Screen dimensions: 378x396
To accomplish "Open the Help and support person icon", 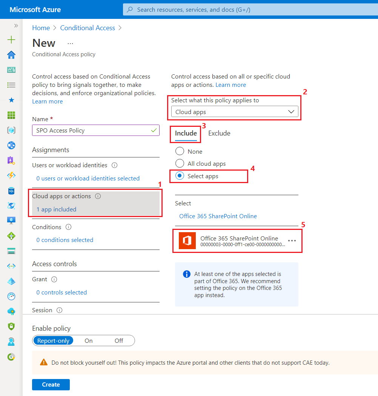I will click(11, 341).
